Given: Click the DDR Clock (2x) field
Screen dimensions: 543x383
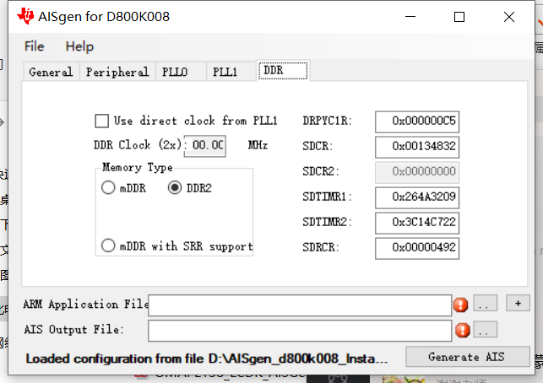Looking at the screenshot, I should tap(205, 146).
